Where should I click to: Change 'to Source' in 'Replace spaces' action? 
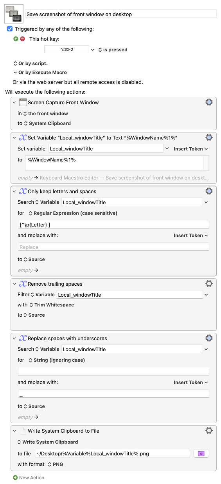[x=34, y=406]
